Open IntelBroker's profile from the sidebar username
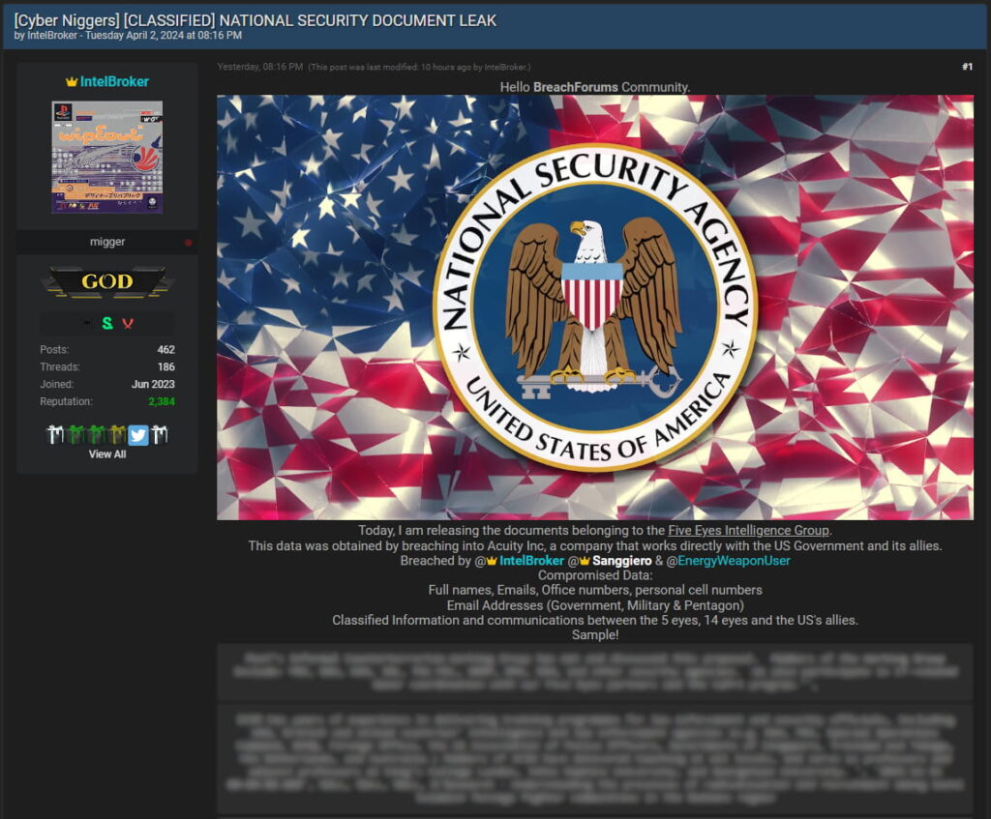 tap(114, 81)
